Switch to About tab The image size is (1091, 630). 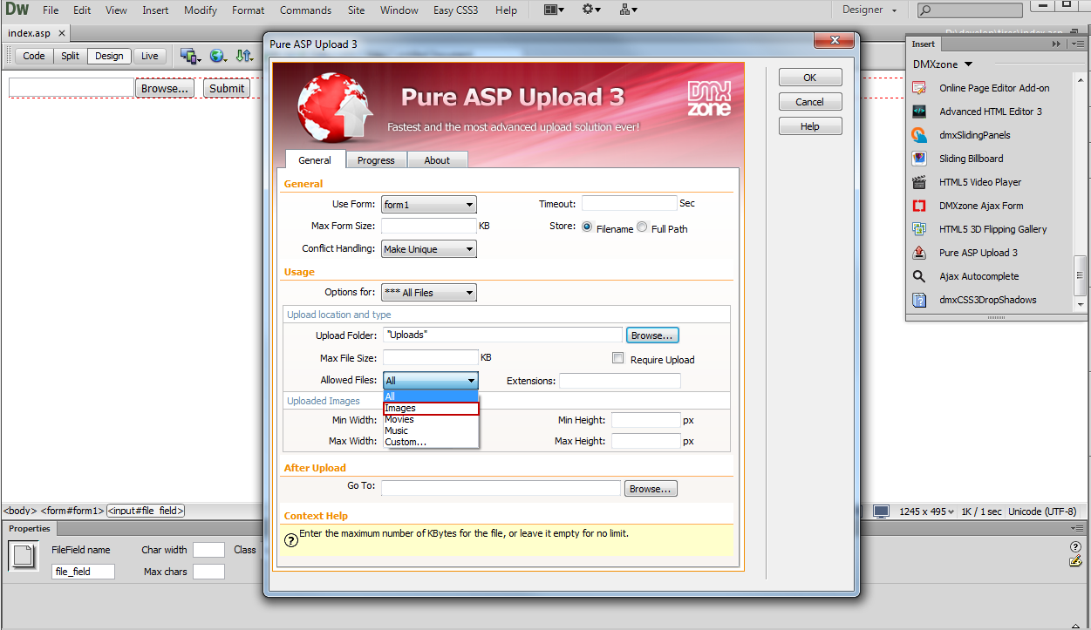coord(437,160)
